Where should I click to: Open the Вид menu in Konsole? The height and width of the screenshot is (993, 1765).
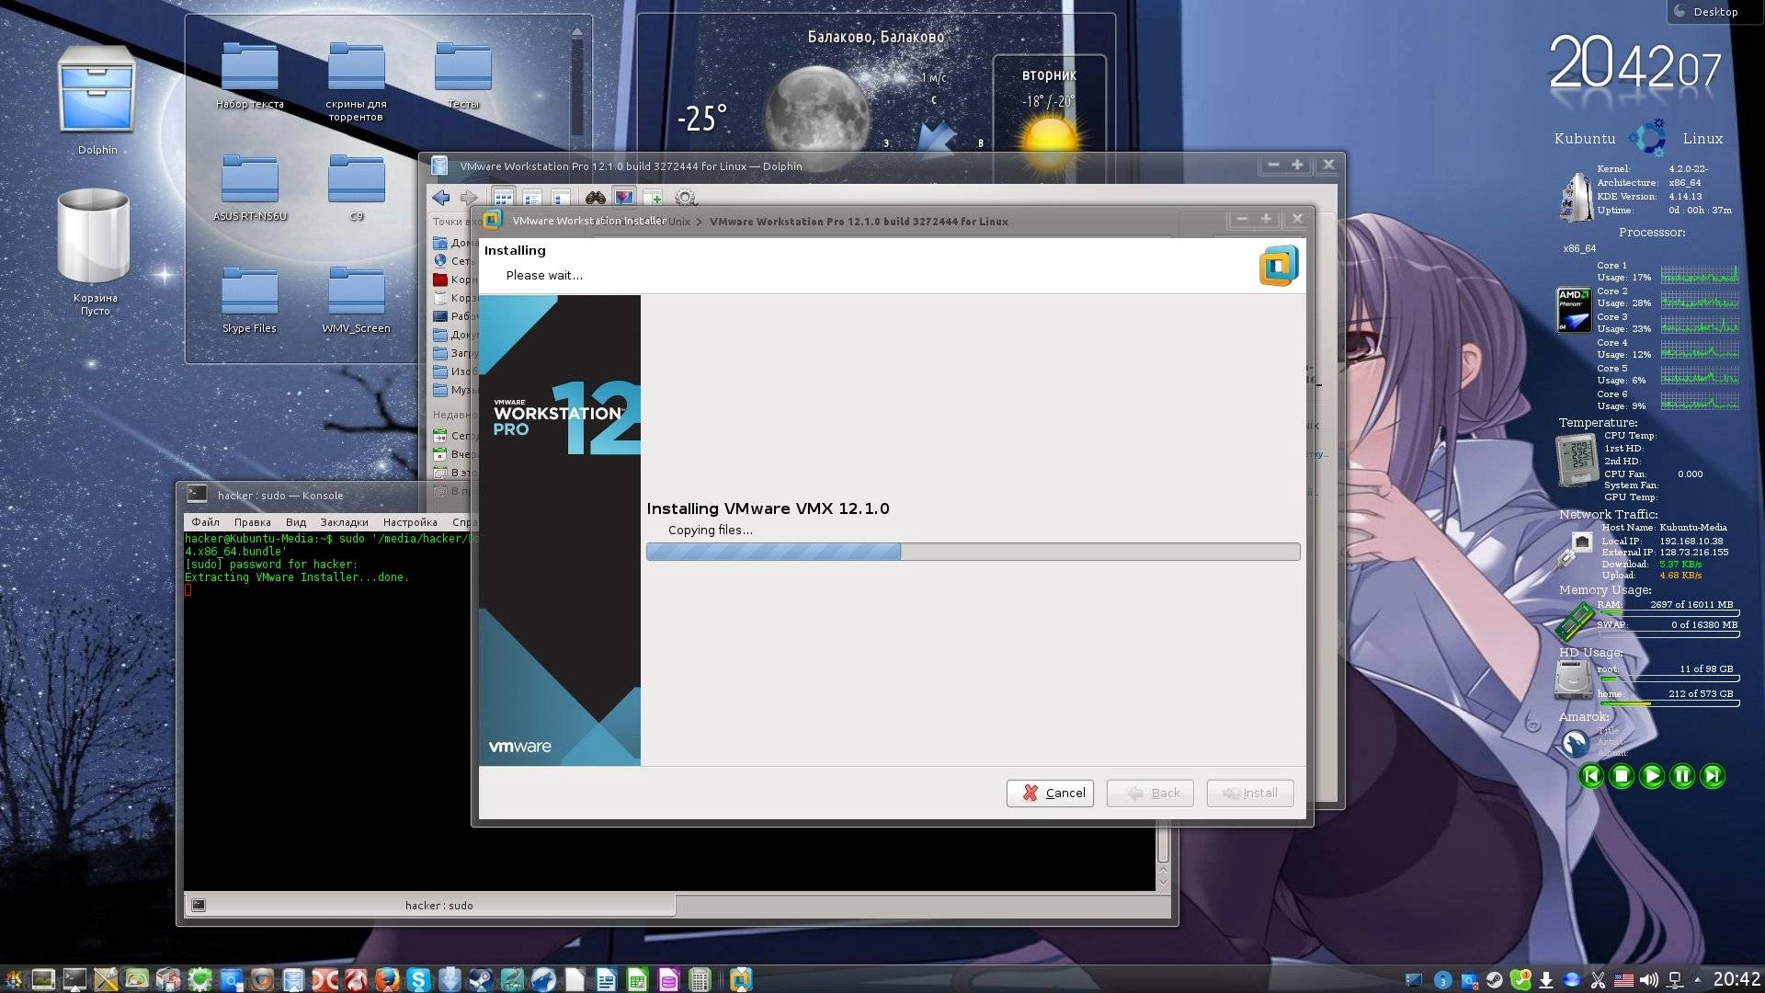tap(295, 522)
